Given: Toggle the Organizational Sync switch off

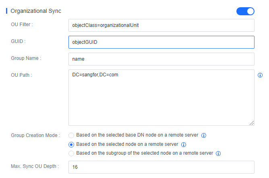Looking at the screenshot, I should (x=245, y=11).
